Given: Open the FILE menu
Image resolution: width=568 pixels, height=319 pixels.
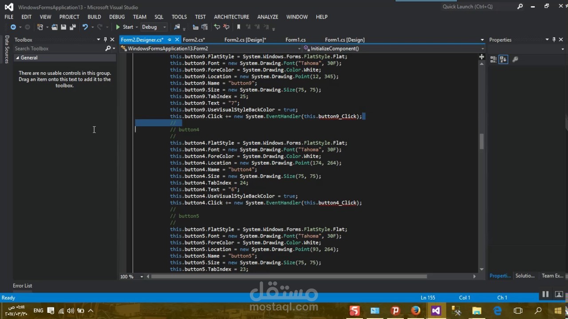Looking at the screenshot, I should [9, 17].
